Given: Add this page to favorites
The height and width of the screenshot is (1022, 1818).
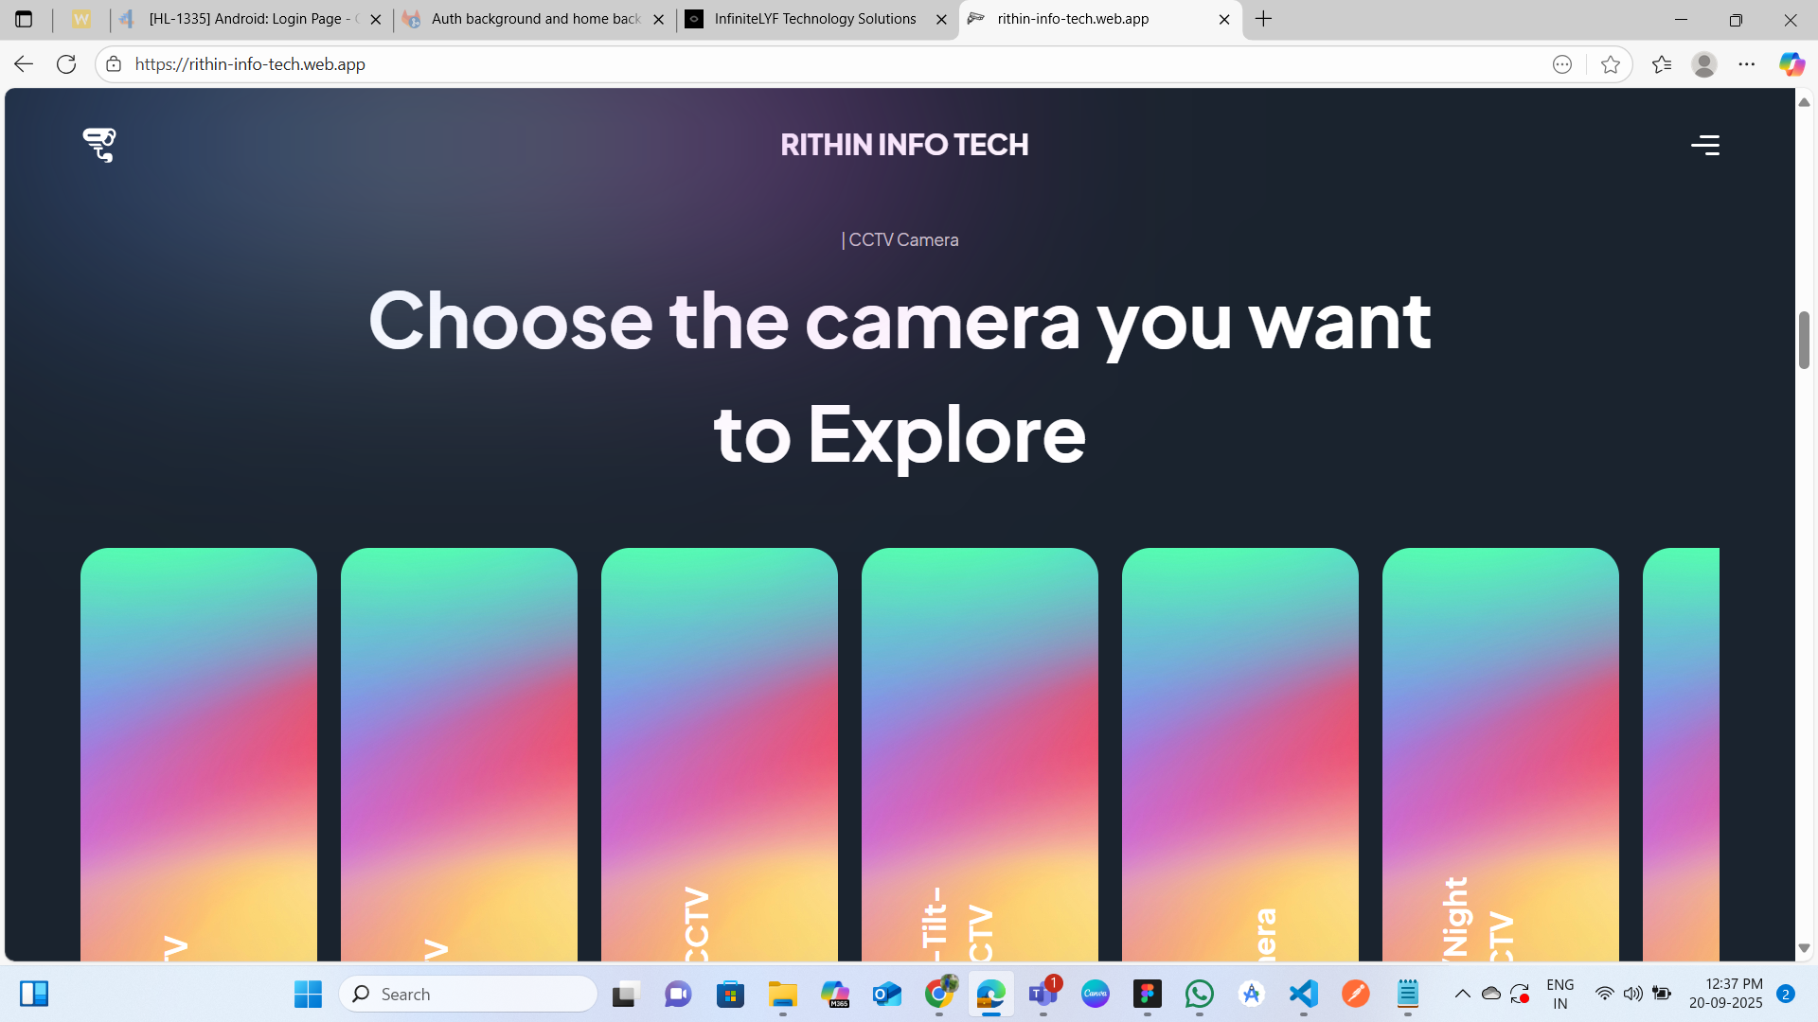Looking at the screenshot, I should [1610, 64].
